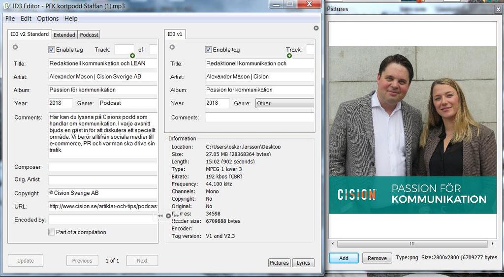
Task: Click the ID3 v1 Title field
Action: coord(260,63)
